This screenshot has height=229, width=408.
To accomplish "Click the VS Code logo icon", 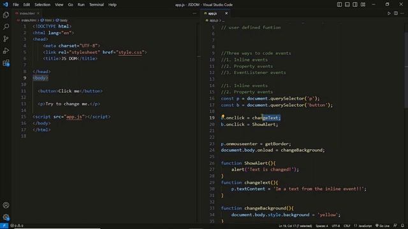I will pos(5,4).
